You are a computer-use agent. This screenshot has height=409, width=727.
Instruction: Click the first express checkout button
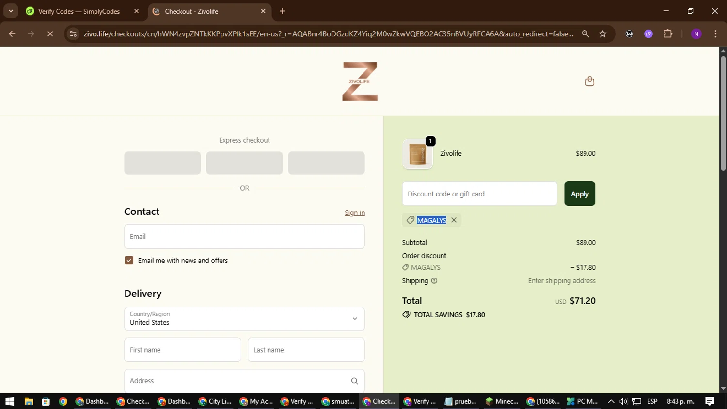(162, 163)
